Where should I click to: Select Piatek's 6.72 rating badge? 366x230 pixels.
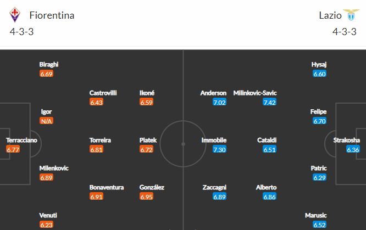point(146,149)
